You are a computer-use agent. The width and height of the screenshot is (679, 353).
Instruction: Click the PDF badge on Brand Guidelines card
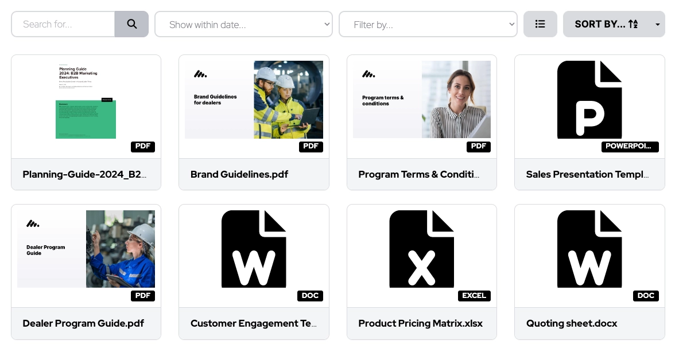tap(311, 146)
